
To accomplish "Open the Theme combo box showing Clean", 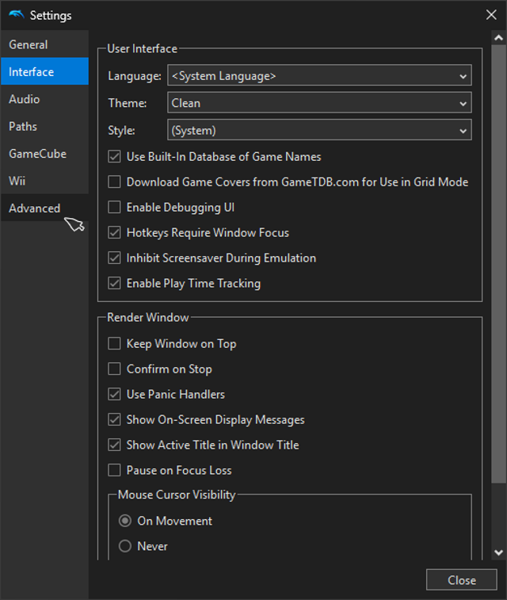I will coord(319,102).
